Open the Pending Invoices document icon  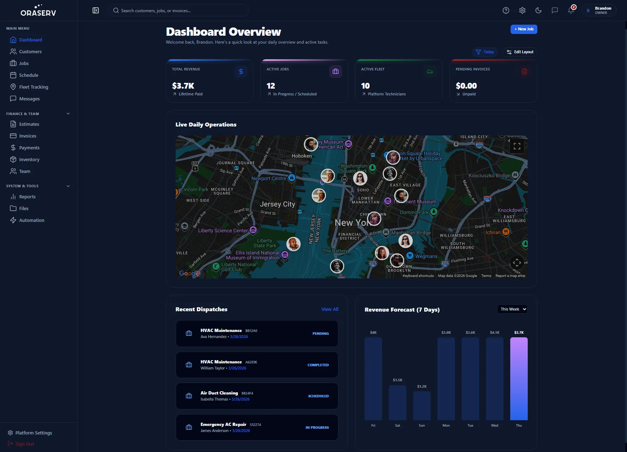pos(524,71)
